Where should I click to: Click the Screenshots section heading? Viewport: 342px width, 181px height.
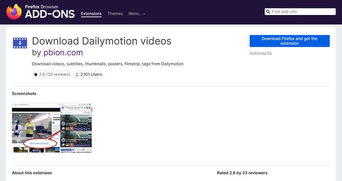pyautogui.click(x=24, y=94)
